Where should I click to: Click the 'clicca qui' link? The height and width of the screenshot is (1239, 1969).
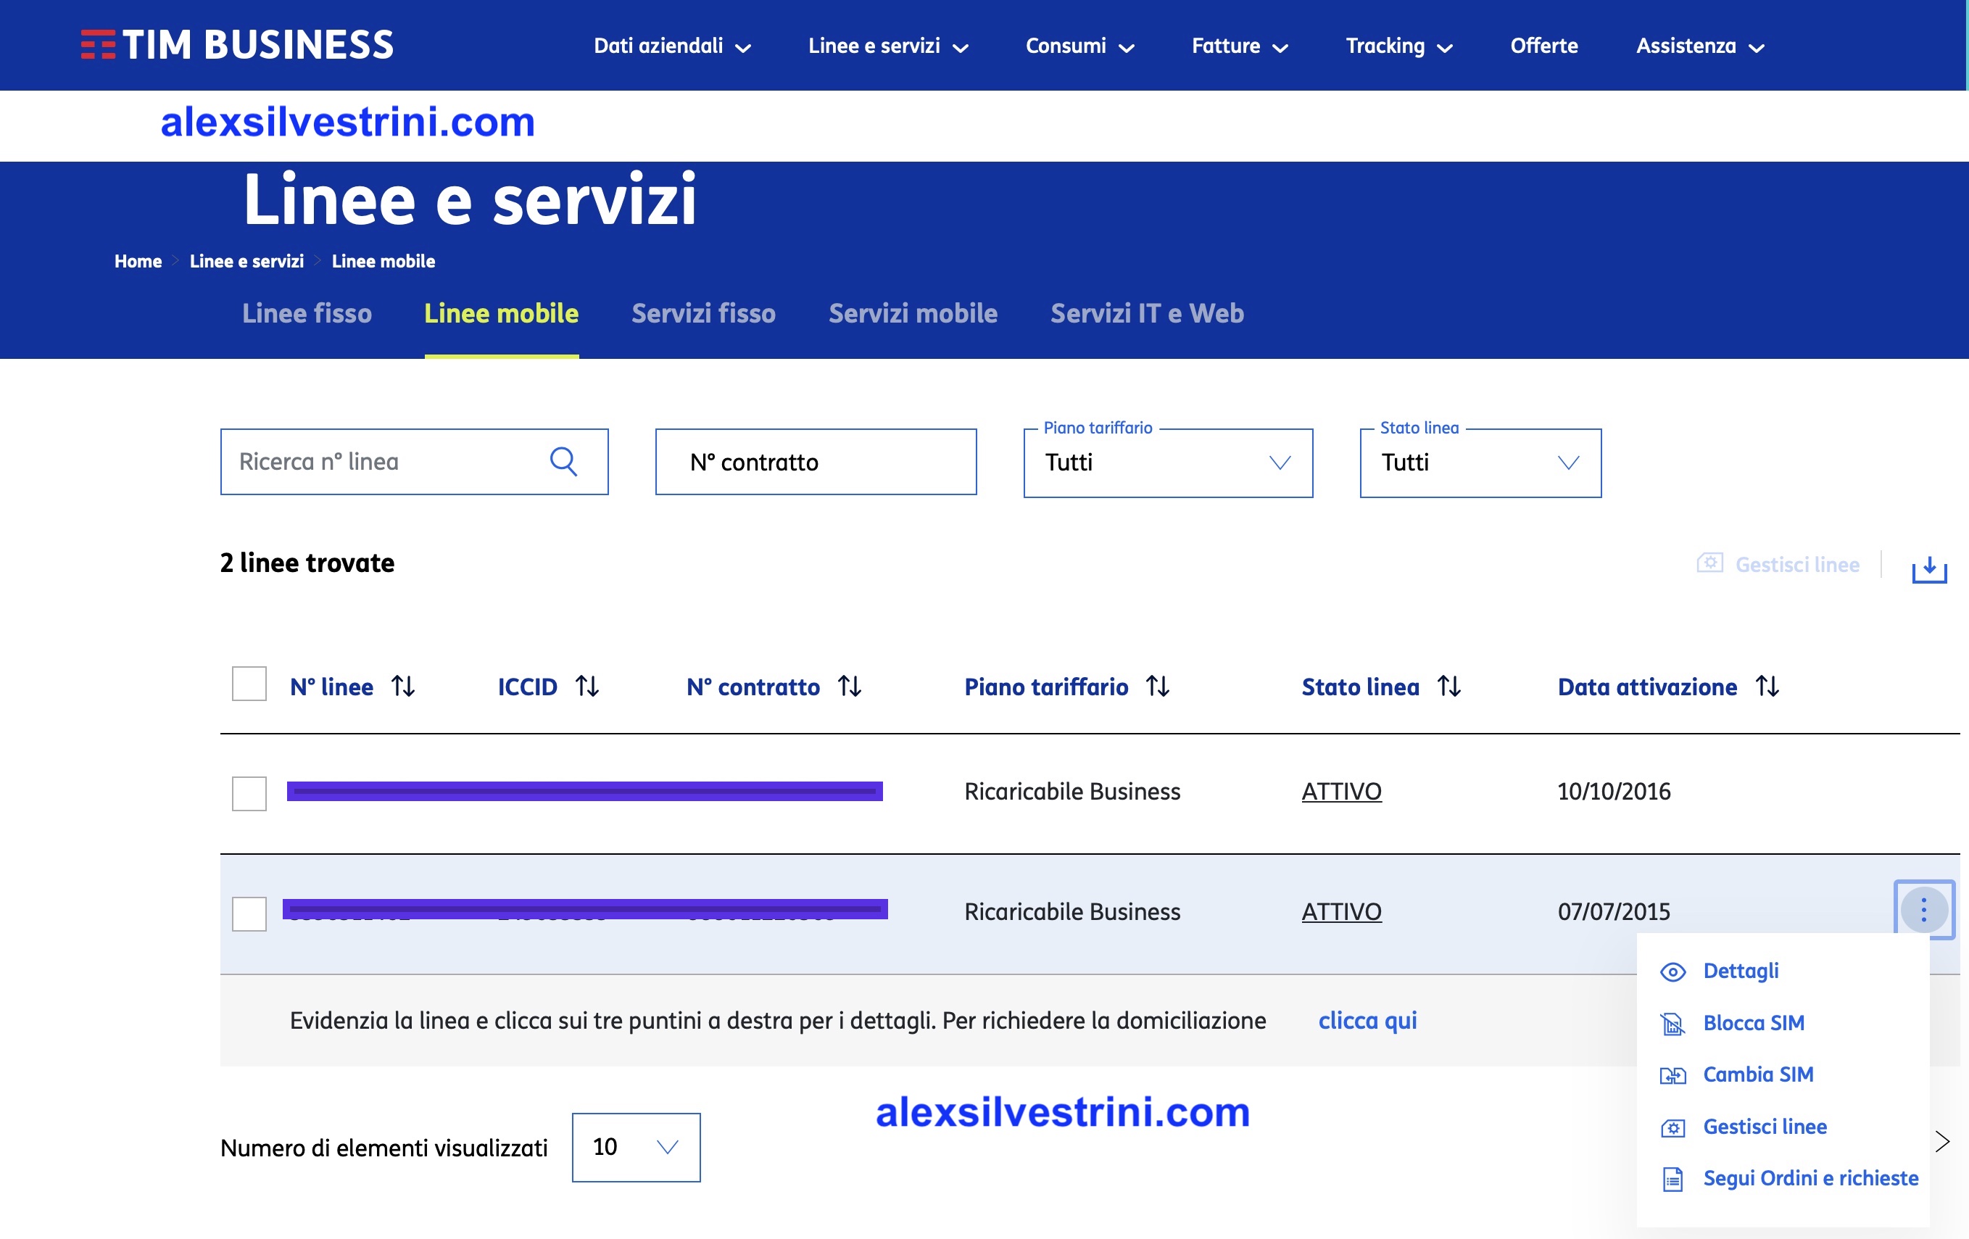tap(1367, 1021)
